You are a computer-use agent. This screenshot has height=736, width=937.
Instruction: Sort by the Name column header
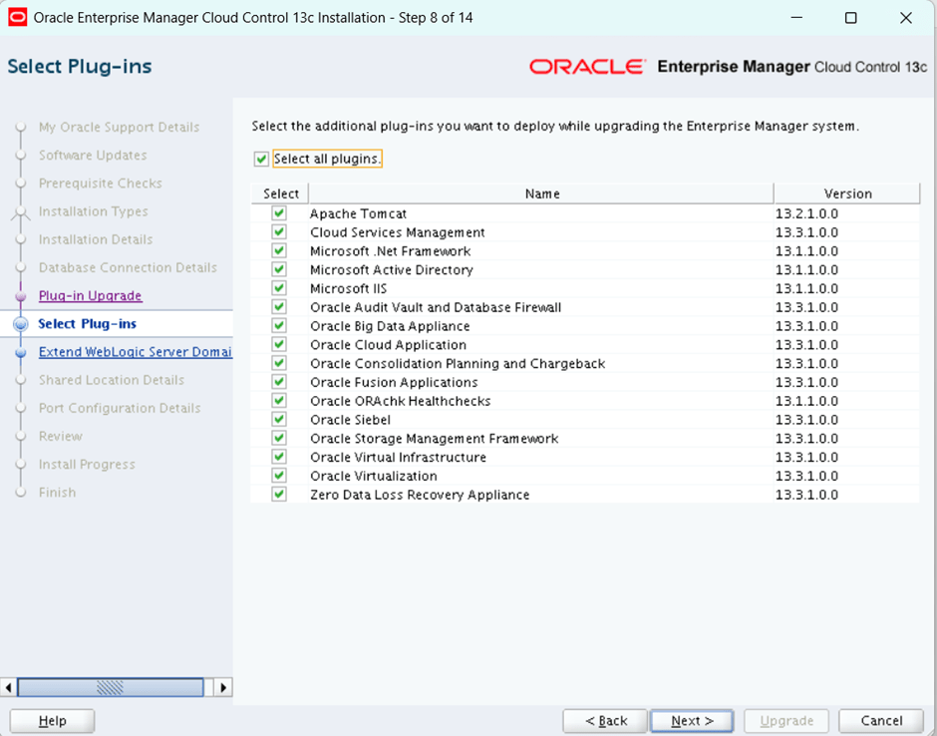click(x=541, y=193)
